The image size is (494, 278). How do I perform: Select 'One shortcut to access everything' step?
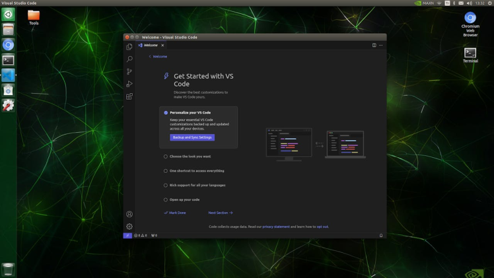click(197, 171)
